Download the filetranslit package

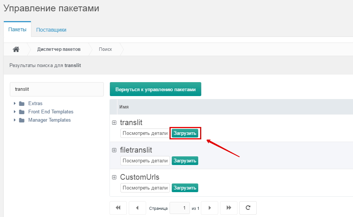[x=185, y=160]
